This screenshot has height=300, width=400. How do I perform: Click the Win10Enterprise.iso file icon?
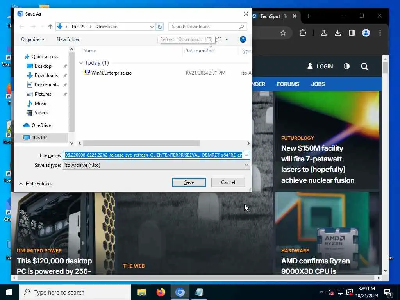[x=87, y=72]
